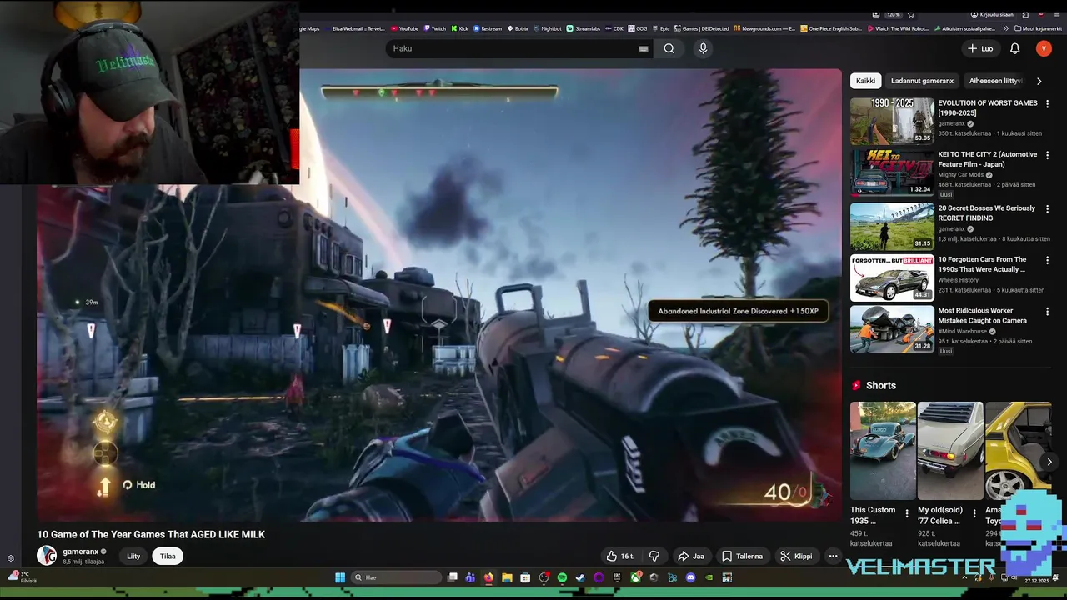Open the gameranx channel avatar
Screen dimensions: 1067x600
[x=47, y=556]
